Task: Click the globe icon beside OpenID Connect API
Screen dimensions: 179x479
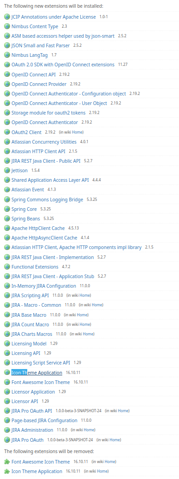Action: coord(7,75)
